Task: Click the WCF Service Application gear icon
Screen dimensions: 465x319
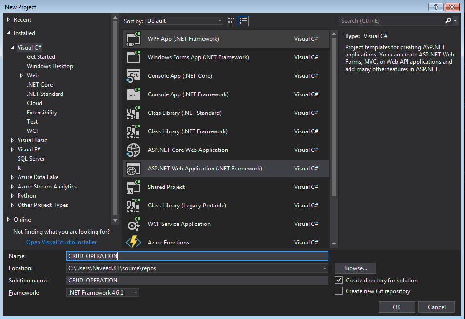Action: point(134,224)
